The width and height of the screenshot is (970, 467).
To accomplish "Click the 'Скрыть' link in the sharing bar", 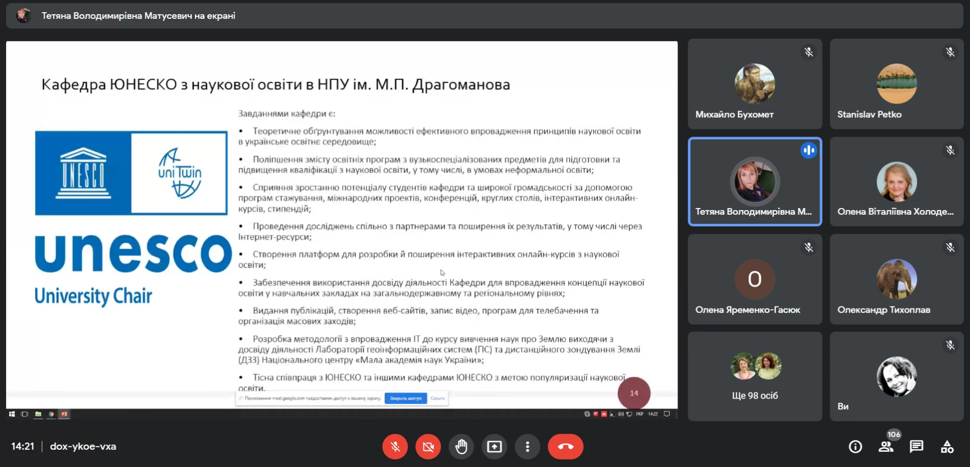I will point(438,398).
